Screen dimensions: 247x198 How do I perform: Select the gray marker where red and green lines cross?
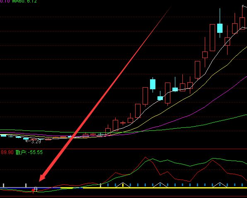[101, 185]
